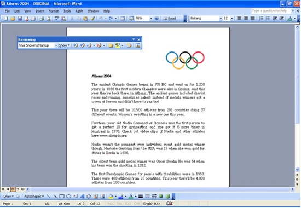Click the AutoShapes button
This screenshot has height=208, width=301.
(34, 197)
